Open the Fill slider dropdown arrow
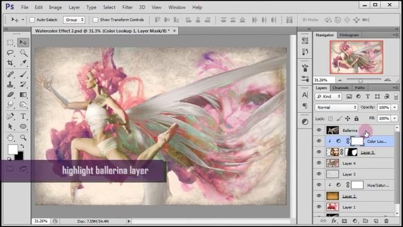This screenshot has width=403, height=227. click(x=395, y=119)
